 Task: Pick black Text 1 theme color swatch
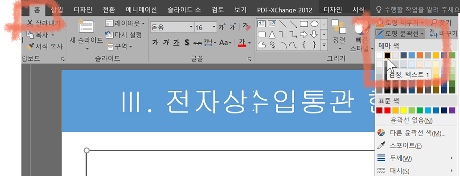click(x=387, y=55)
